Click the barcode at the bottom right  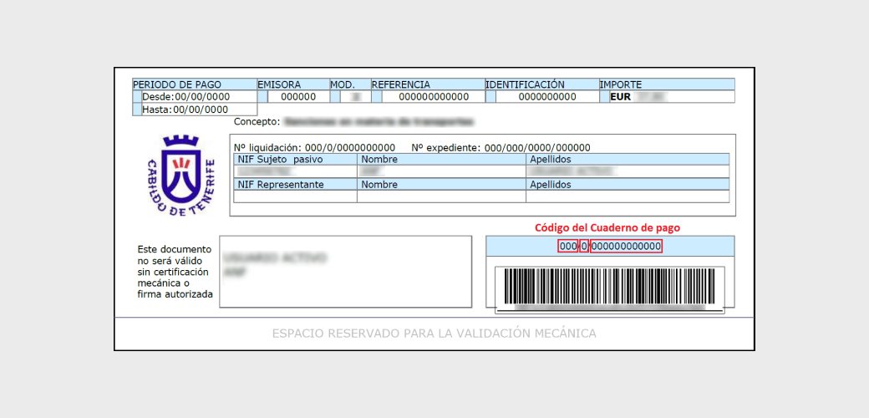pyautogui.click(x=610, y=286)
